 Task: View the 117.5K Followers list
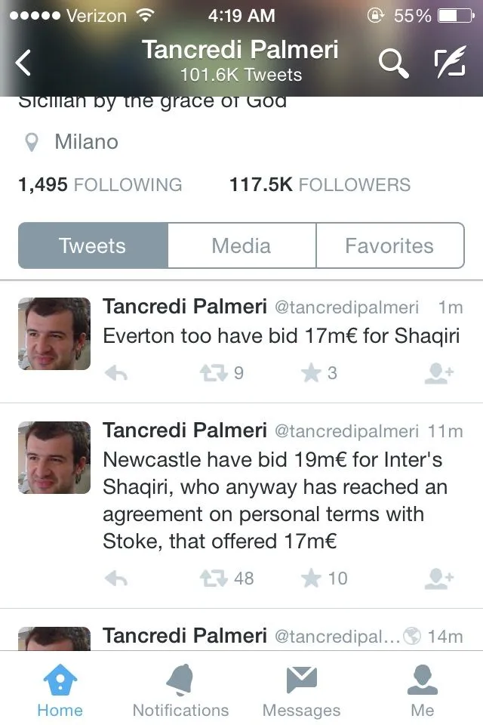320,184
